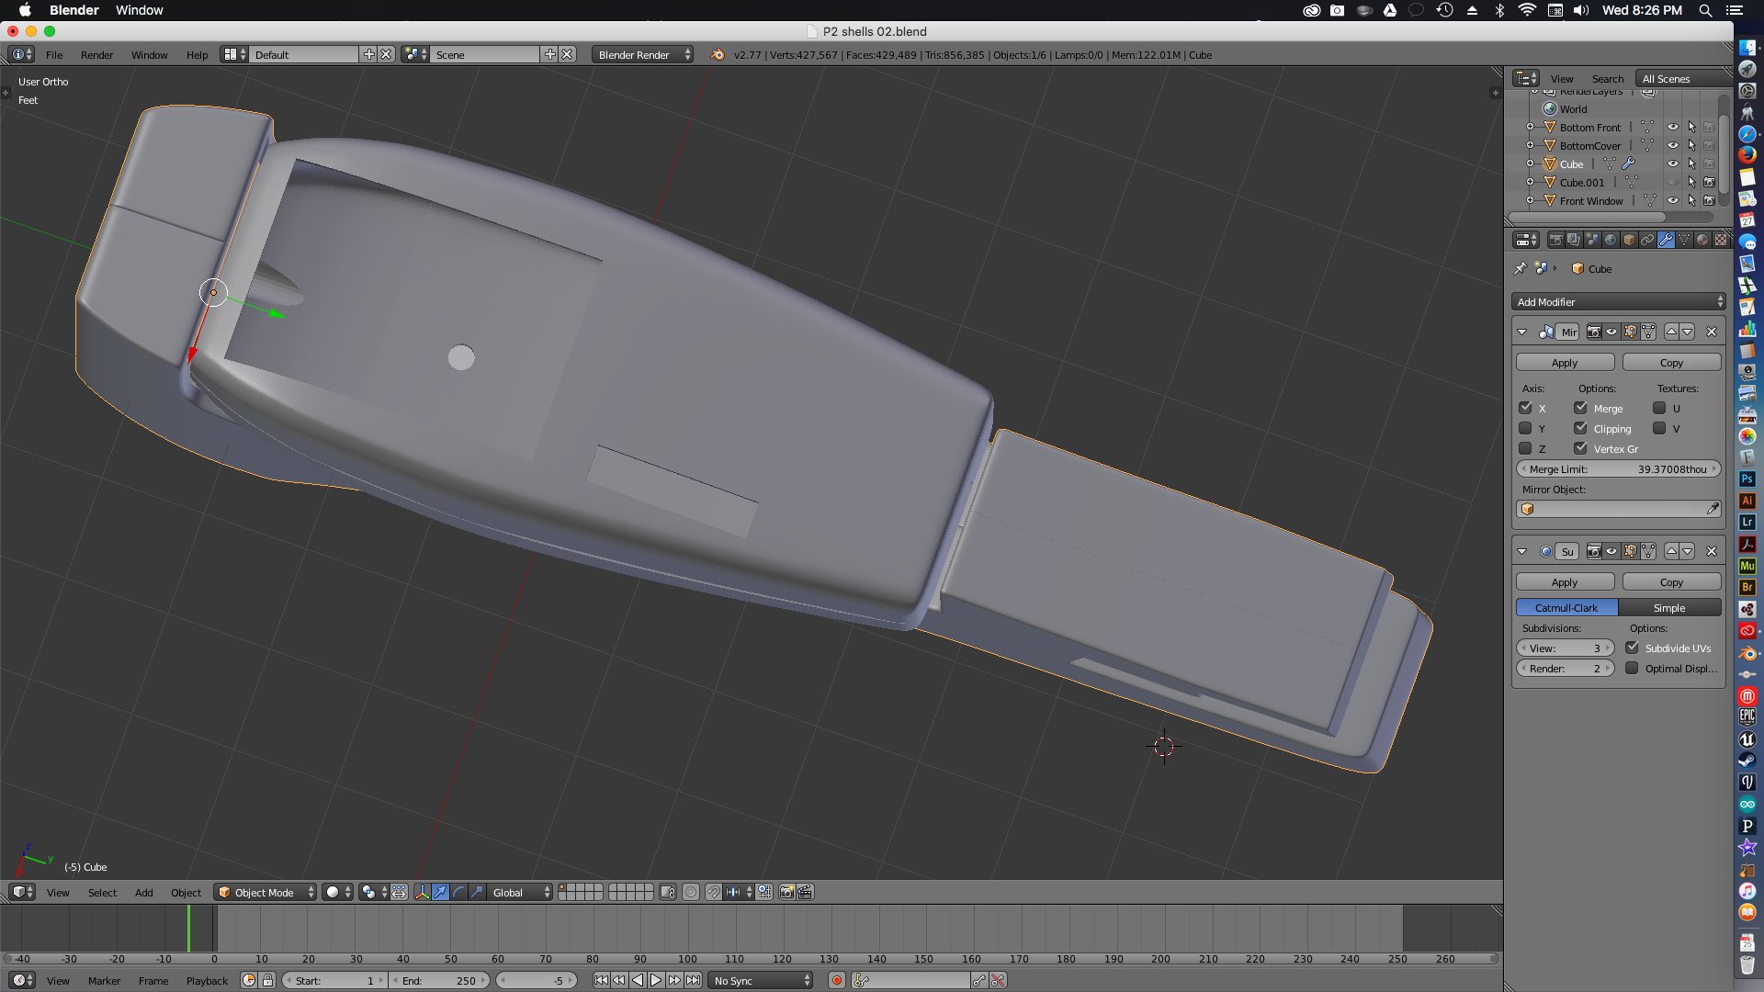This screenshot has width=1764, height=992.
Task: Toggle renderability of Cube.001 camera icon
Action: 1710,182
